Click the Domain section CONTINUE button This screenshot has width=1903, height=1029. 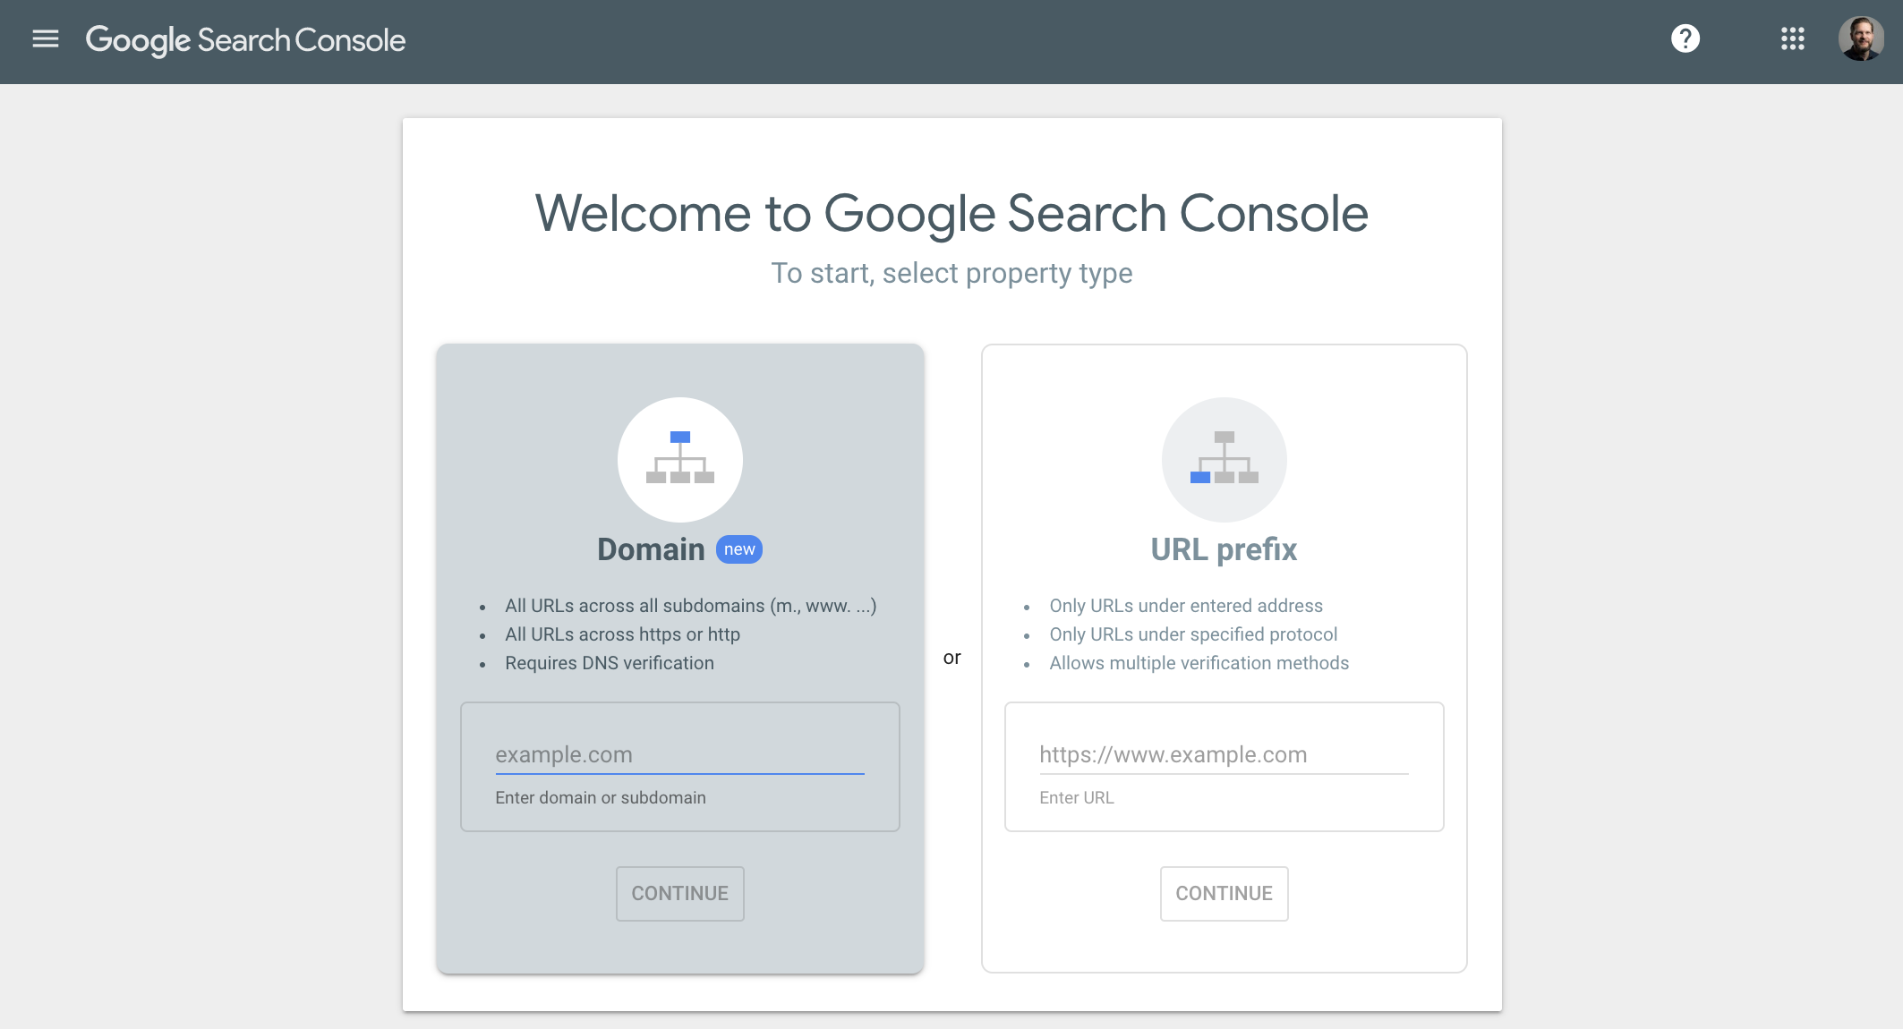coord(680,892)
